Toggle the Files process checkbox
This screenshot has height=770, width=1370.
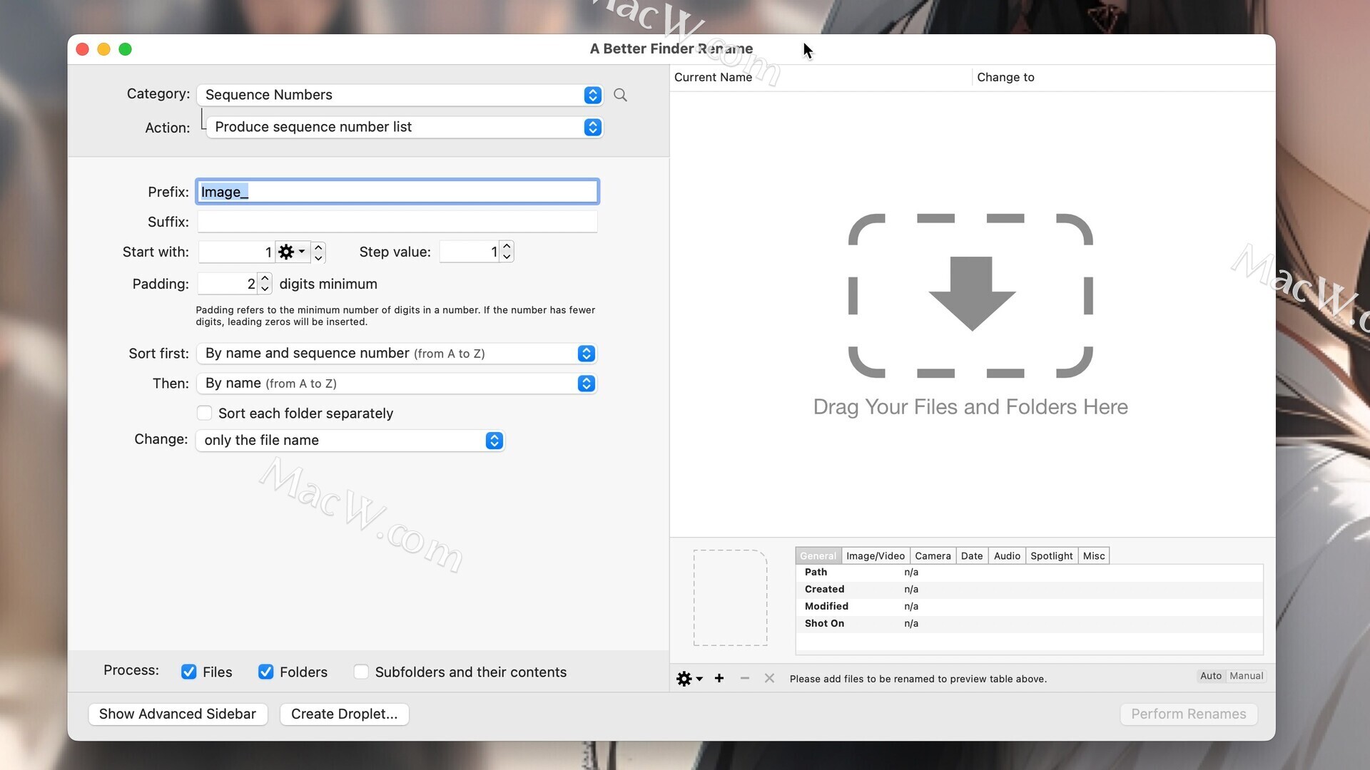pos(188,672)
